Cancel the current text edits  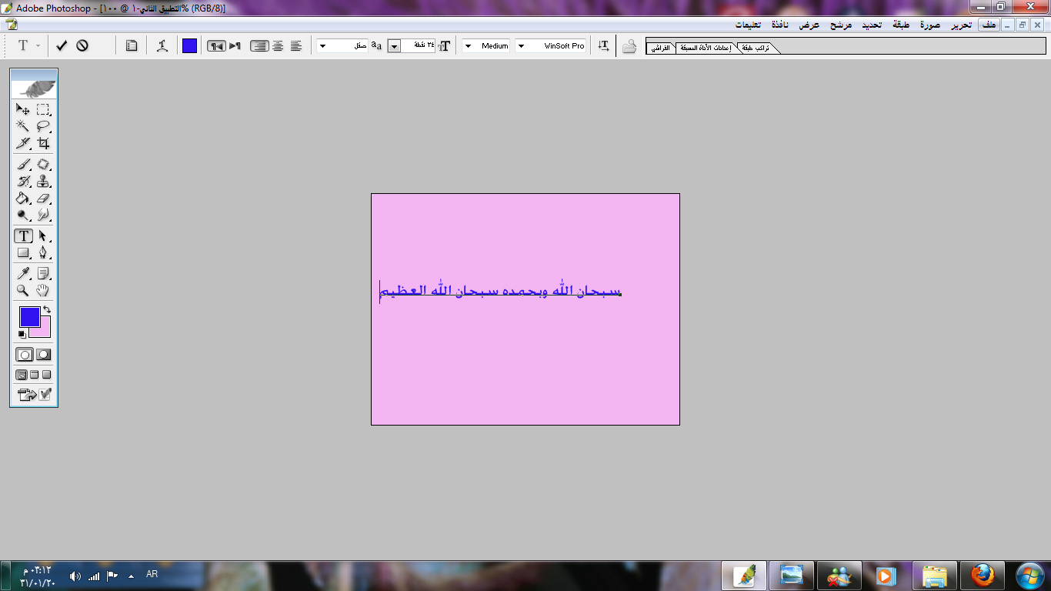[82, 46]
